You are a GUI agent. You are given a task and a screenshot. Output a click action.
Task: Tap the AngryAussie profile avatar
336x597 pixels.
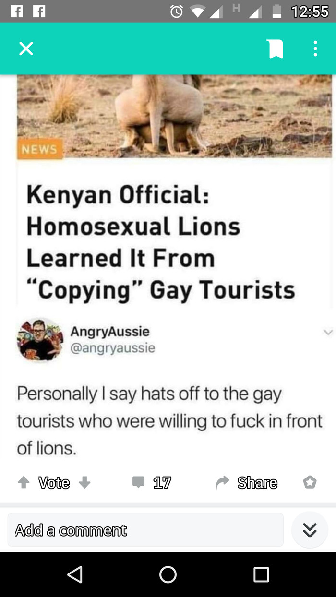(40, 339)
